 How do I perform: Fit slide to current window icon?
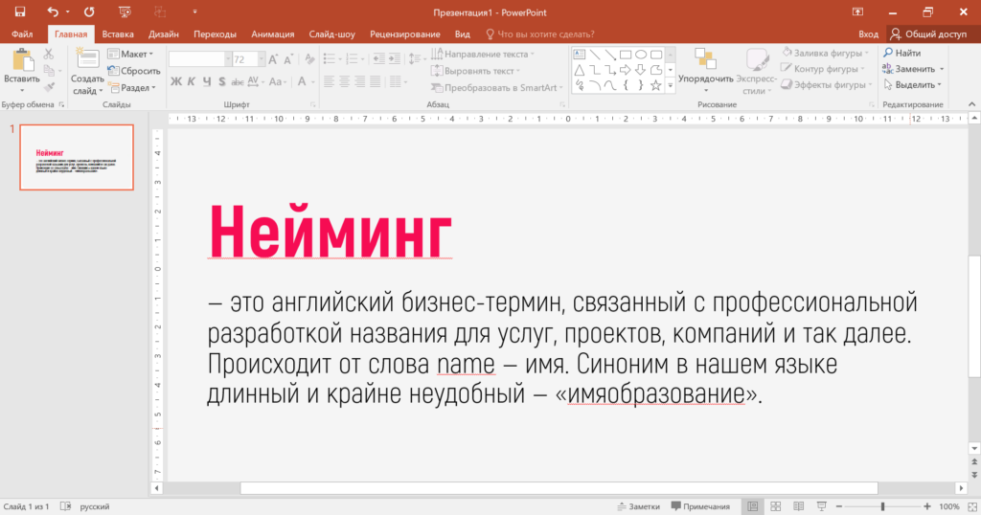coord(972,506)
